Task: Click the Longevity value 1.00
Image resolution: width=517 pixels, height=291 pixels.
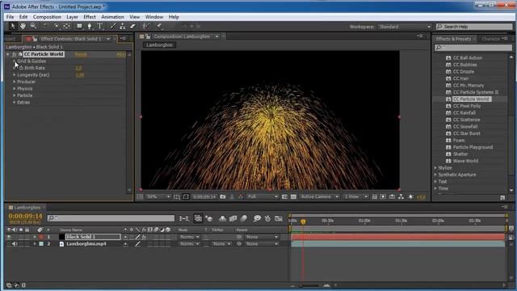Action: (x=80, y=75)
